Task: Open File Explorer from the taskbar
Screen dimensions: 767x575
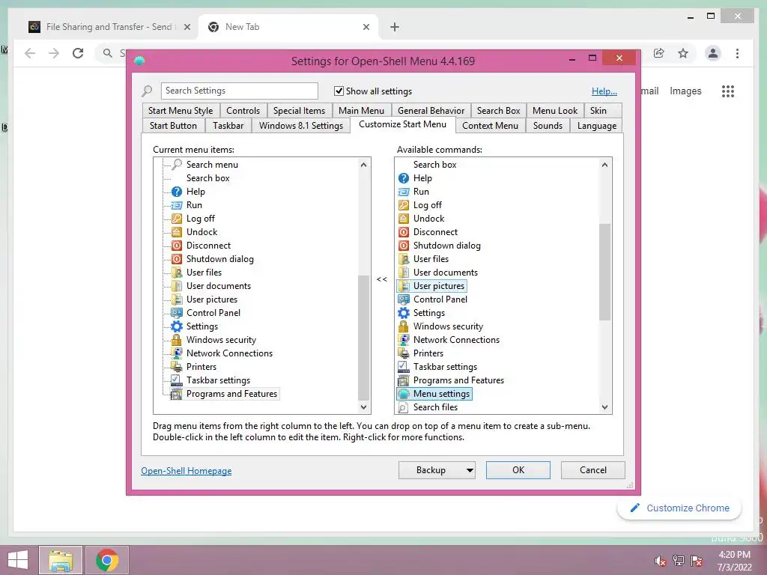Action: [x=61, y=560]
